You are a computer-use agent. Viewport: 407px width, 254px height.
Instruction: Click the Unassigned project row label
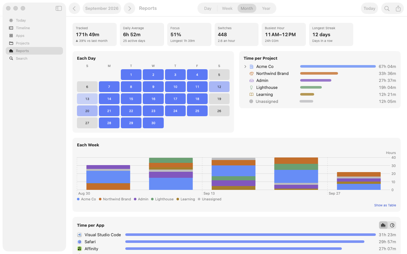tap(267, 102)
